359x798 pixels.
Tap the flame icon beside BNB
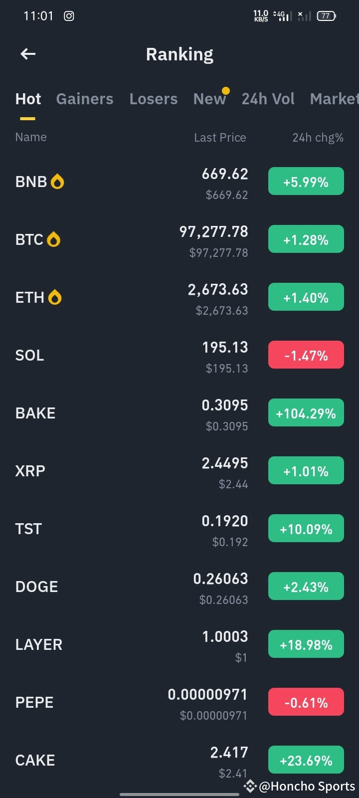(57, 182)
